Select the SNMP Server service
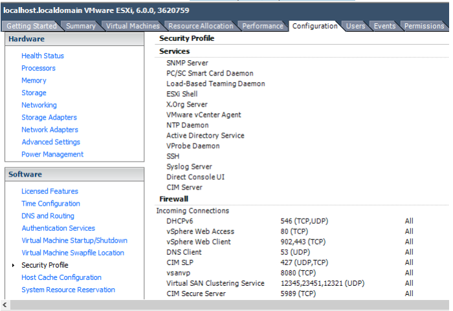 coord(187,63)
